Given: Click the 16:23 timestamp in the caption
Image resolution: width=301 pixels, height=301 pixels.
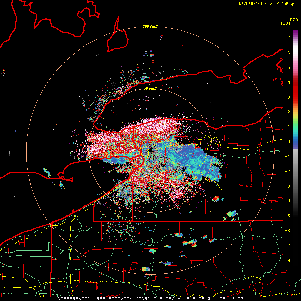Looking at the screenshot, I should point(236,299).
